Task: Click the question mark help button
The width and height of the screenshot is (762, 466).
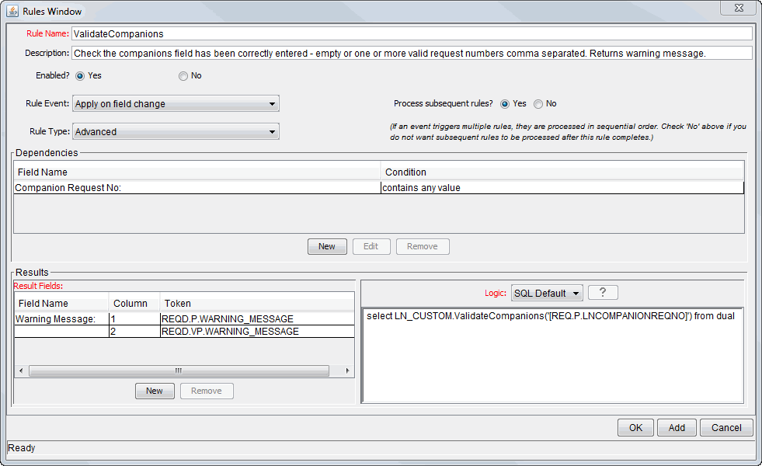Action: [x=603, y=293]
